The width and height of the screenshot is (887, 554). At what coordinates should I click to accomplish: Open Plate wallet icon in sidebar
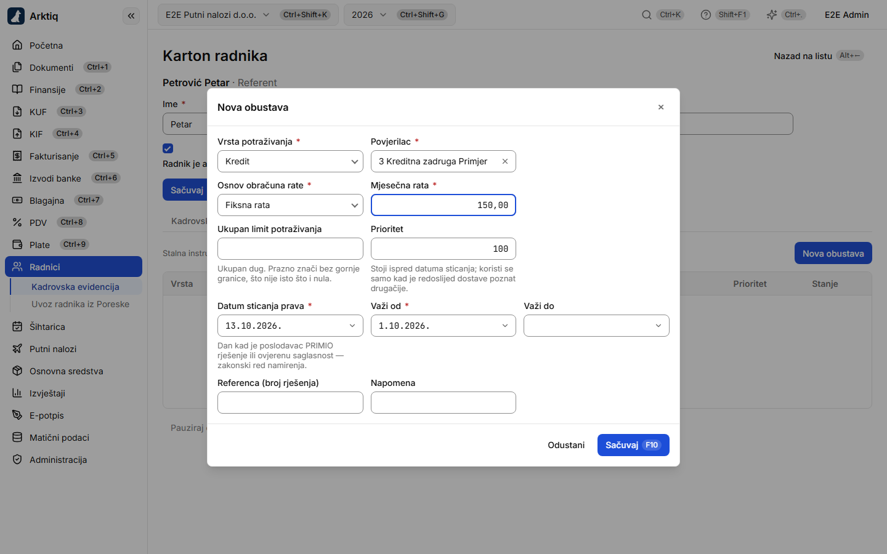tap(17, 244)
